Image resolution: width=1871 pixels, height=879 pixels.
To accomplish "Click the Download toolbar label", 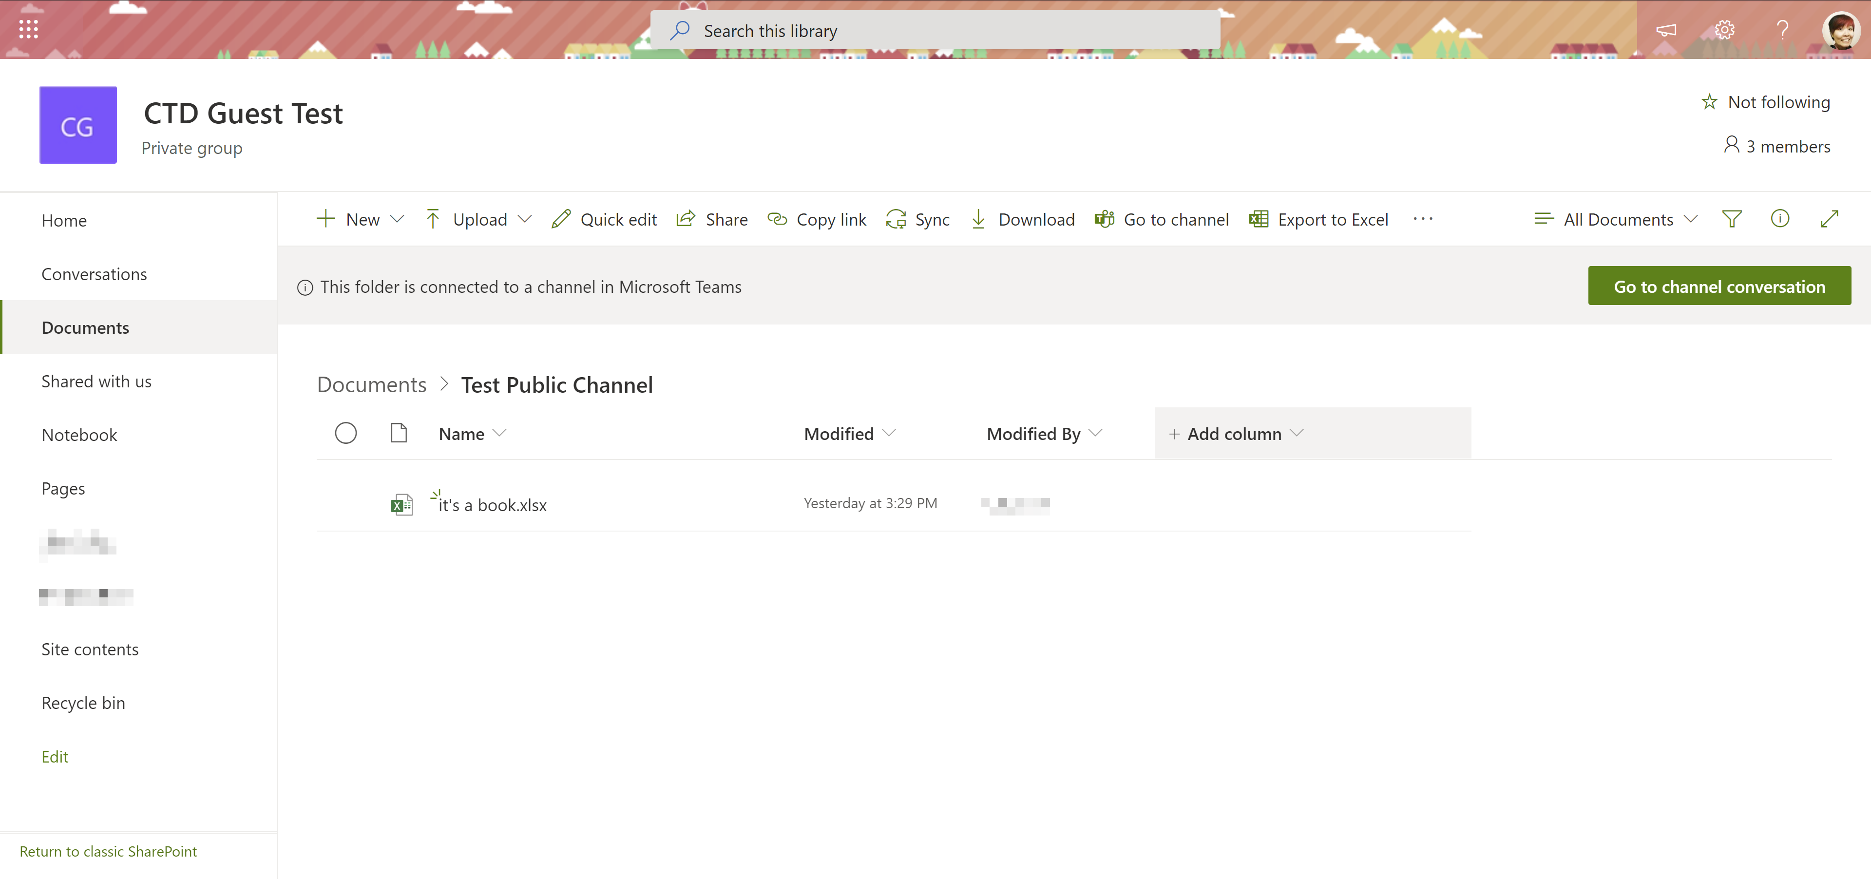I will (x=1036, y=219).
